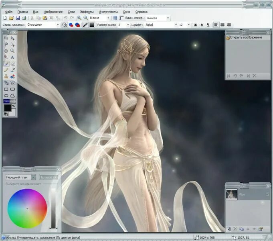Select the Ellipse Select tool

tap(6, 51)
